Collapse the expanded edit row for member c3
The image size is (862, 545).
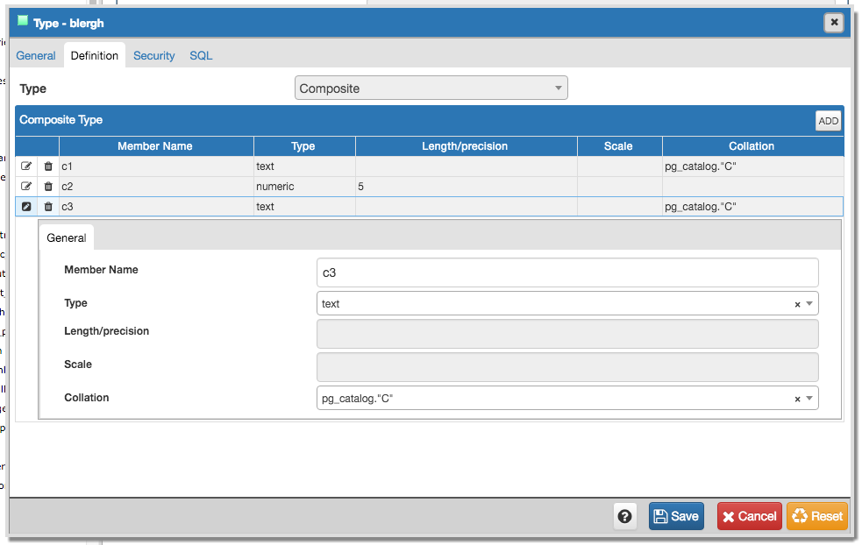pos(26,206)
